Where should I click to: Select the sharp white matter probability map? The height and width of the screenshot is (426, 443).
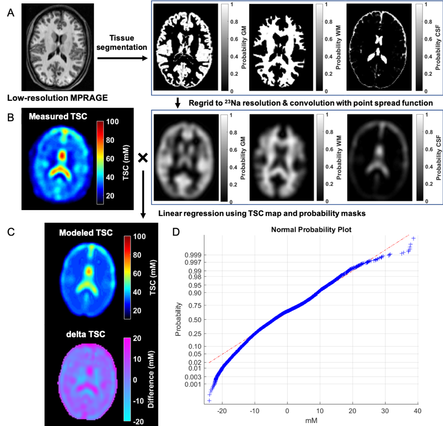click(281, 47)
